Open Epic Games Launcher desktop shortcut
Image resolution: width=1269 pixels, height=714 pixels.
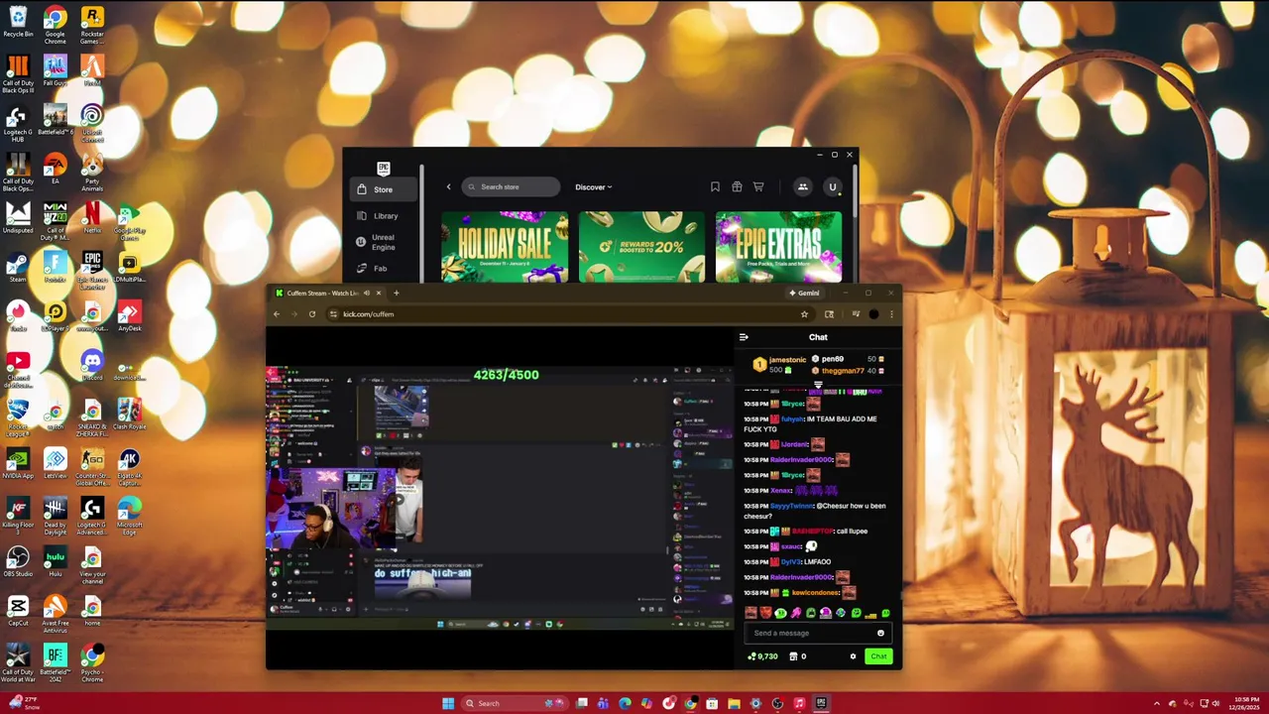tap(92, 270)
